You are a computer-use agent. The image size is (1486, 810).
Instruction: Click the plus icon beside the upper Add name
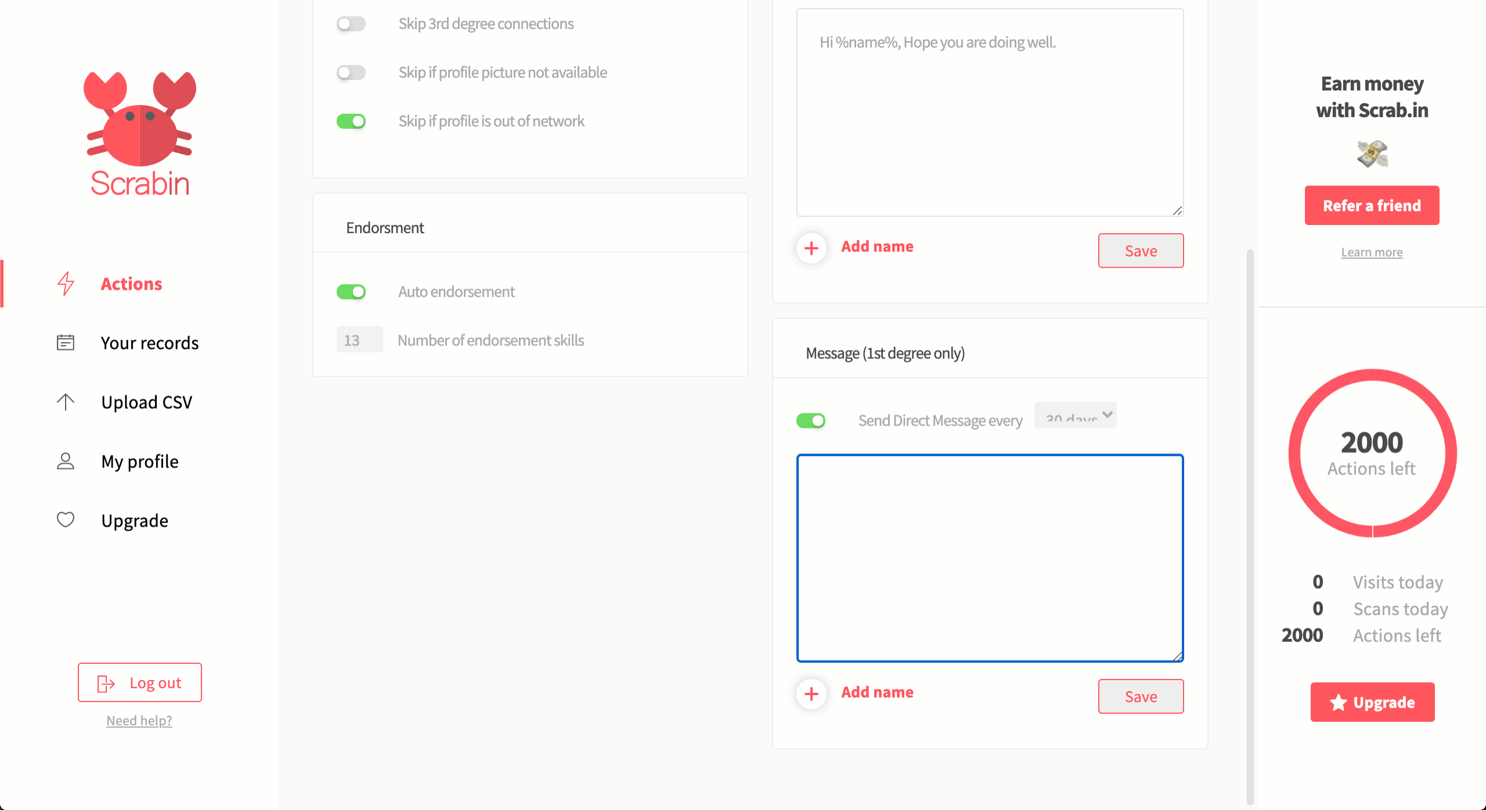pyautogui.click(x=811, y=248)
